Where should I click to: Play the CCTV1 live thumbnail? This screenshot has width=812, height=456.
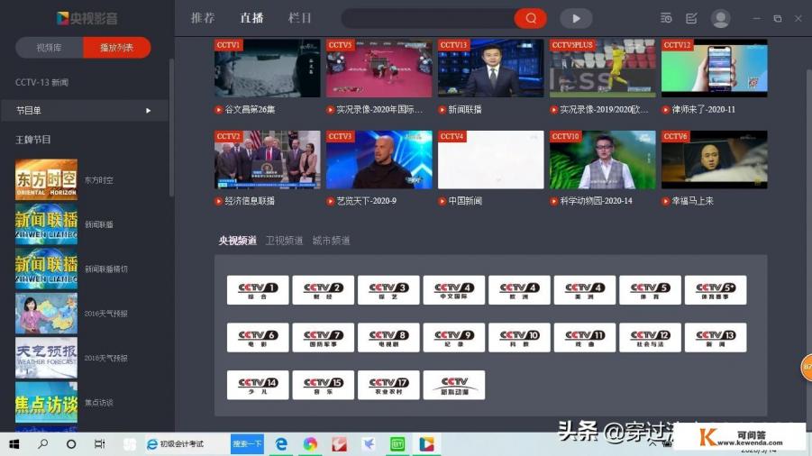coord(268,68)
